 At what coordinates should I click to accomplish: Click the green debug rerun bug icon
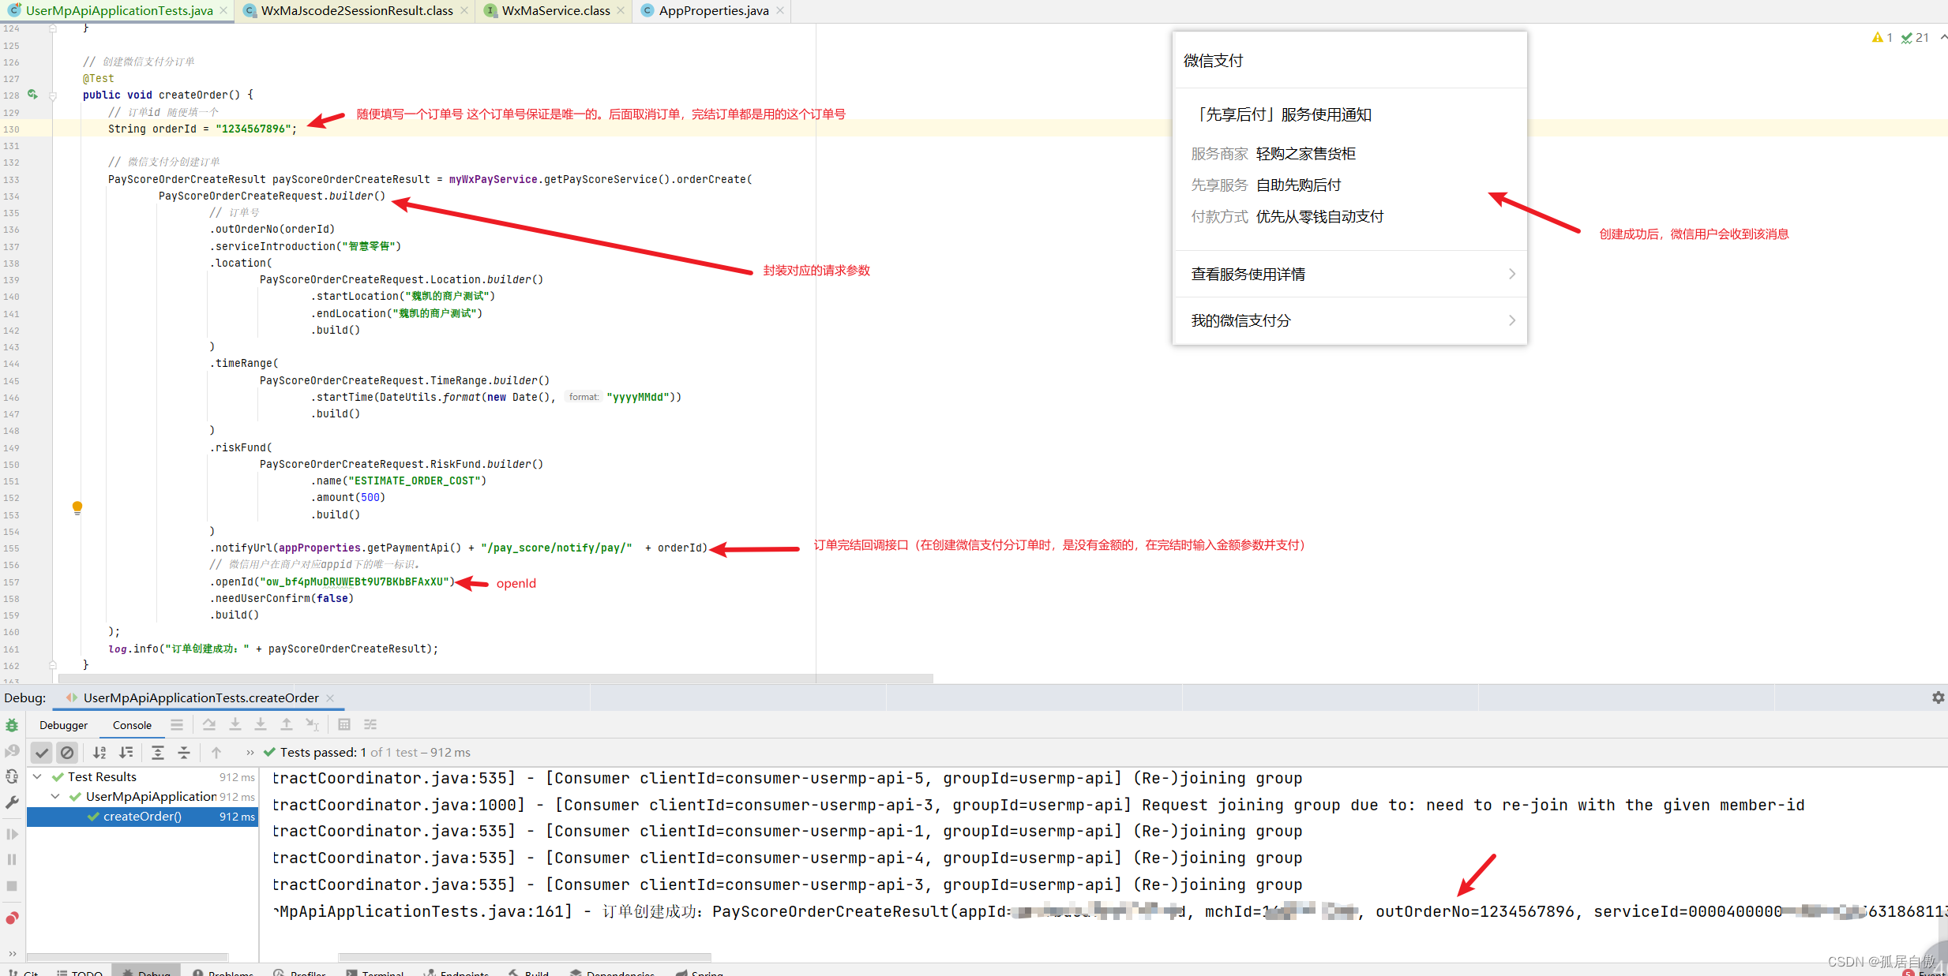pos(12,725)
